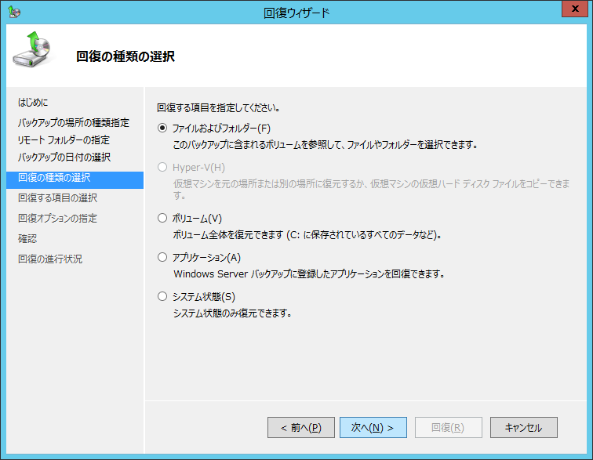This screenshot has width=593, height=460.
Task: Click 回復する項目の選択 in the sidebar
Action: (58, 198)
